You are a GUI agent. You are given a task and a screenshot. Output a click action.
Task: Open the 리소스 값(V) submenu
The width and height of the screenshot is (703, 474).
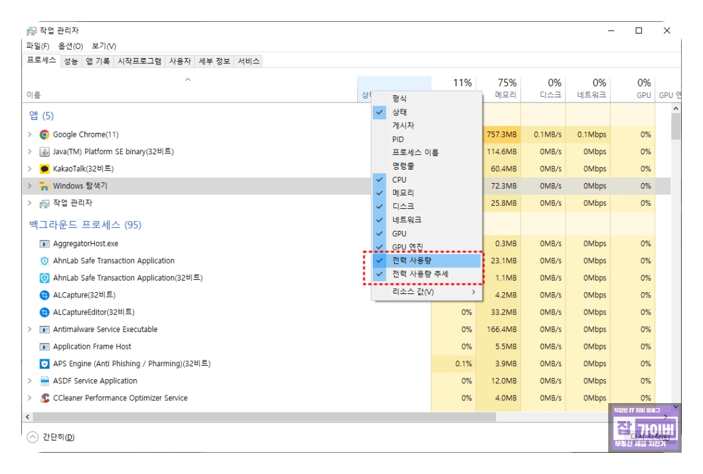pos(426,292)
